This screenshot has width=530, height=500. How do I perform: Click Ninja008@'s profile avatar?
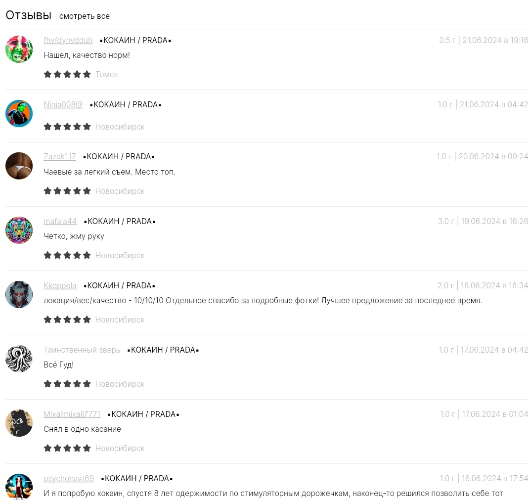[19, 113]
